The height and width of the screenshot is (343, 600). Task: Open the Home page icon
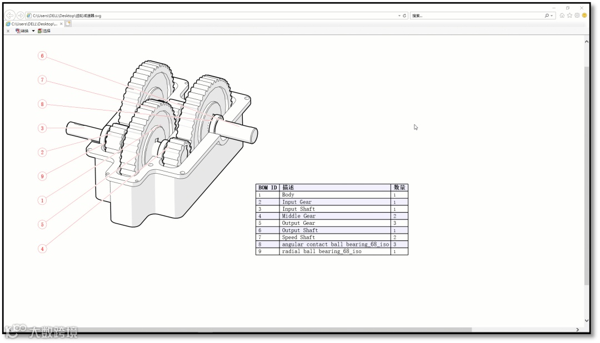click(562, 16)
